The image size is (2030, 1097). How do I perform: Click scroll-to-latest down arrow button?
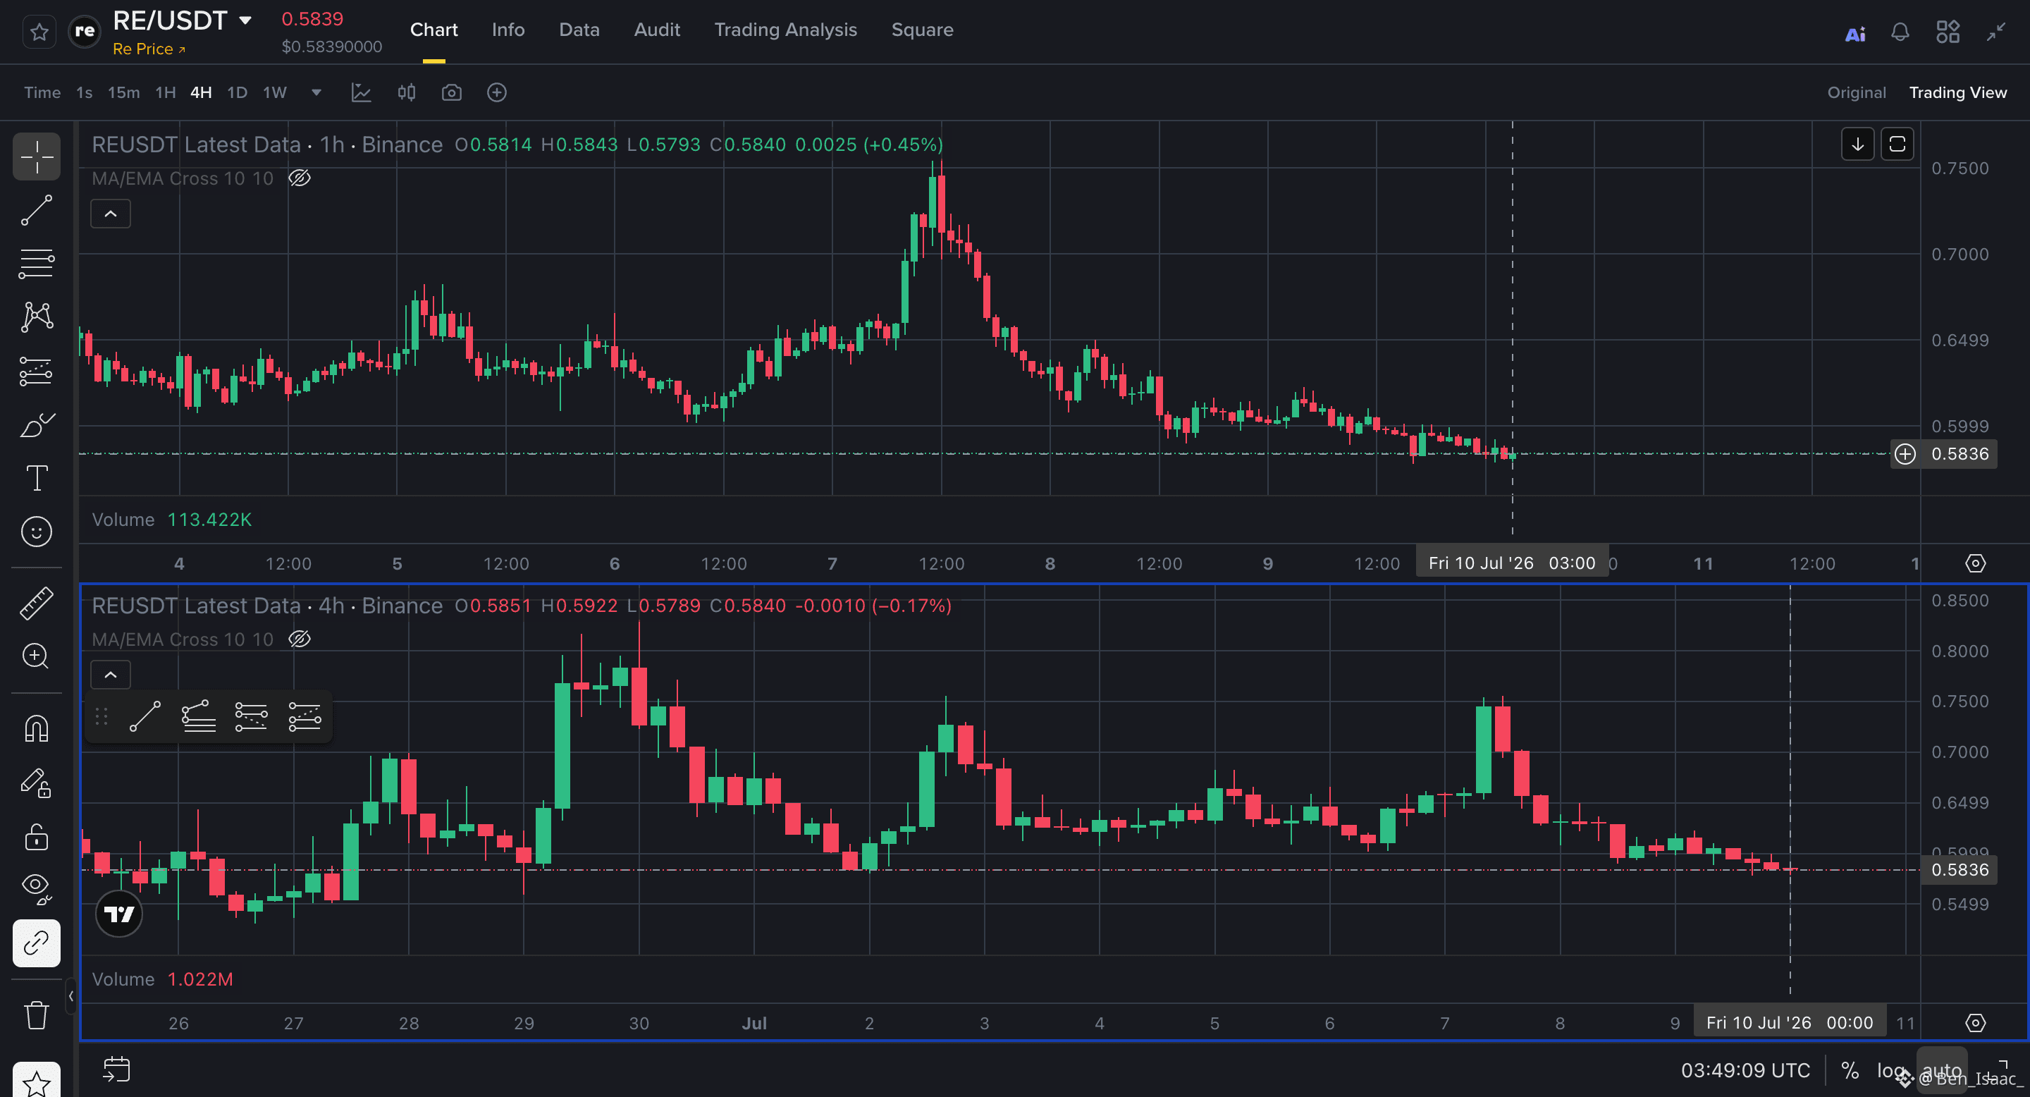1857,145
